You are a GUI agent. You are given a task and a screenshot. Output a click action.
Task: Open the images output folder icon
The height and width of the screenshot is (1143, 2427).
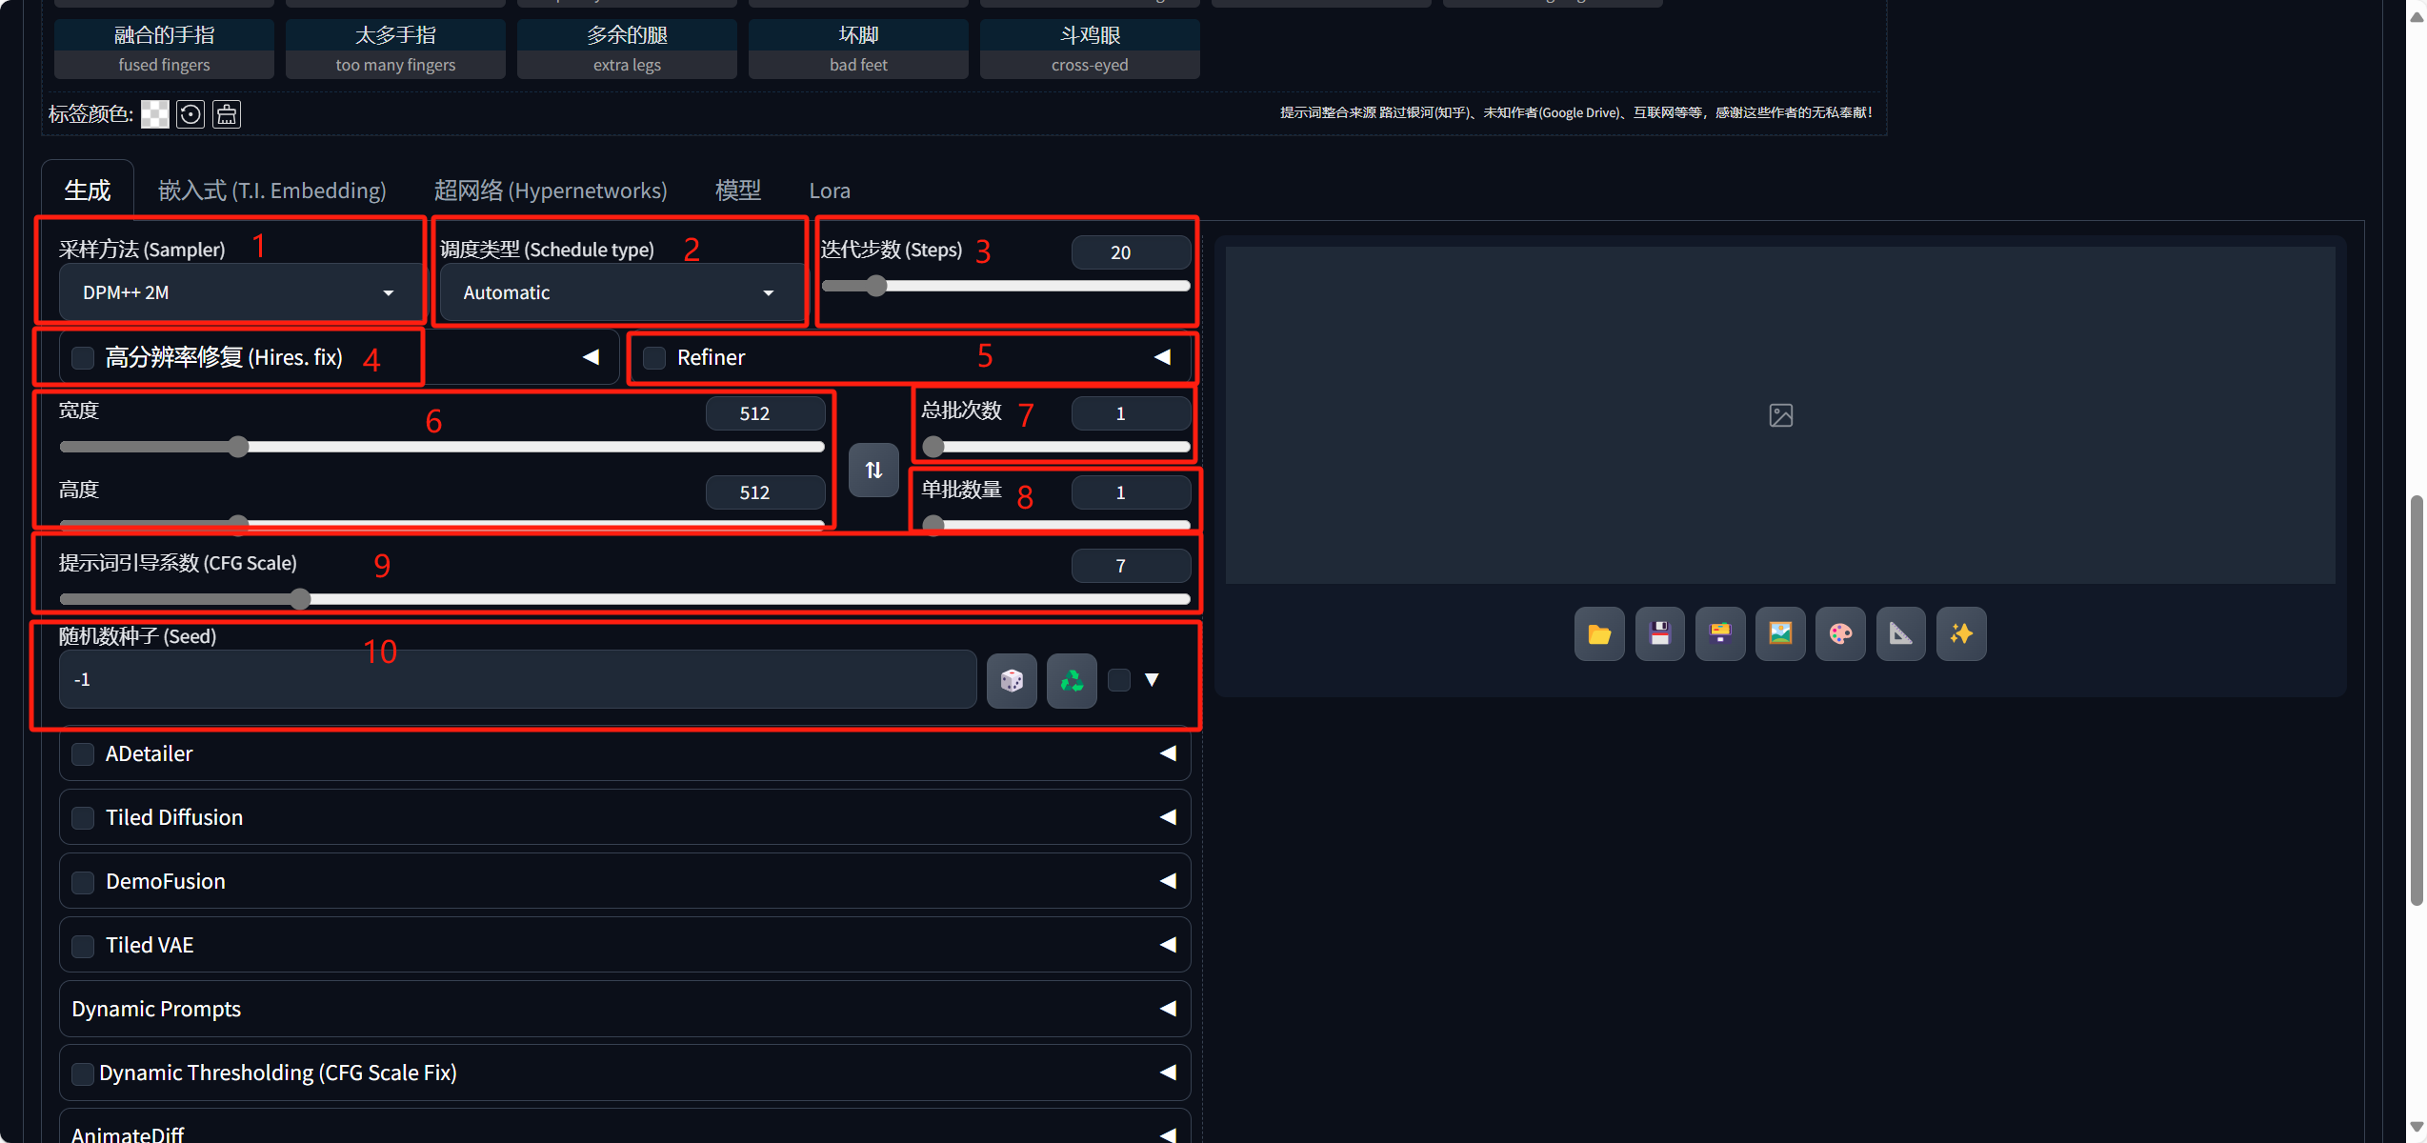coord(1598,633)
